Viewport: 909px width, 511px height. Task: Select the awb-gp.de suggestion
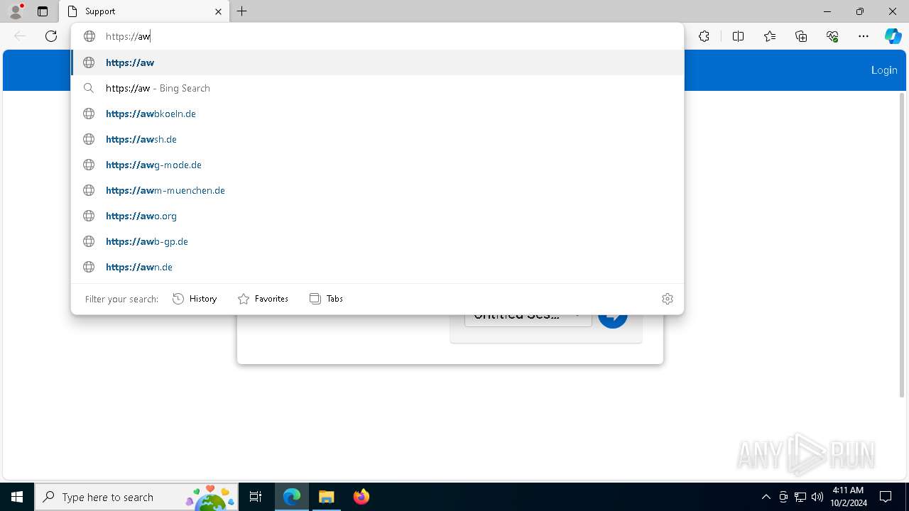(x=377, y=241)
